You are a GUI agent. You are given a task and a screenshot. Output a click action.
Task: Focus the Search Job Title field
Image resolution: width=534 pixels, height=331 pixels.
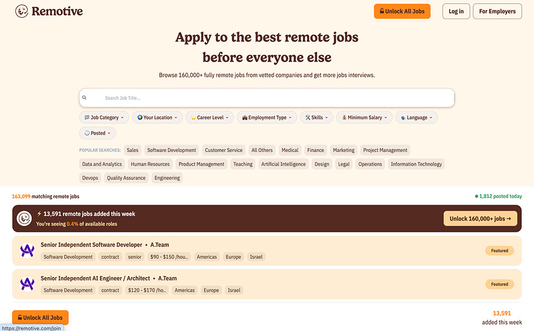pyautogui.click(x=267, y=98)
